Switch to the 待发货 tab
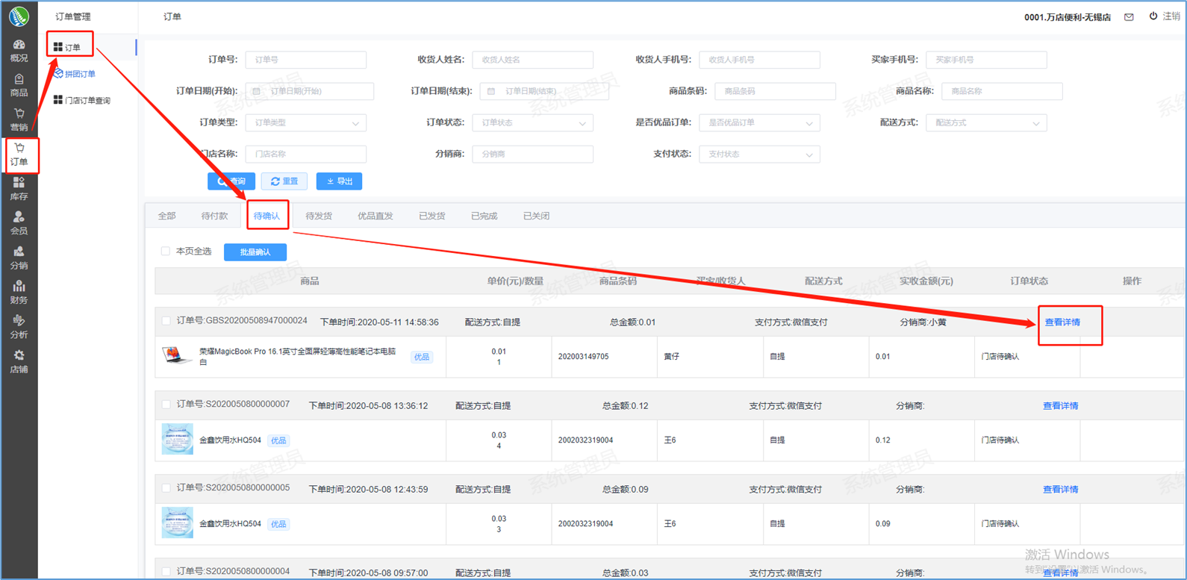This screenshot has height=580, width=1187. pyautogui.click(x=319, y=216)
